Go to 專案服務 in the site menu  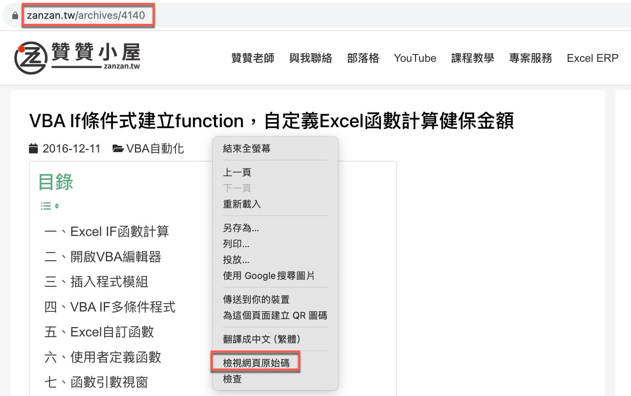[530, 58]
